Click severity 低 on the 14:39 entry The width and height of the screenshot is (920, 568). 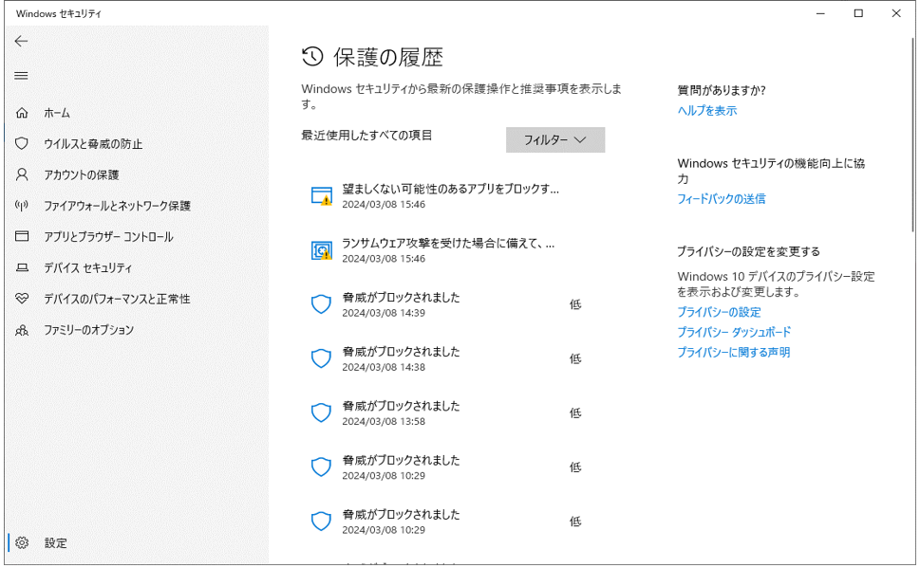coord(575,304)
